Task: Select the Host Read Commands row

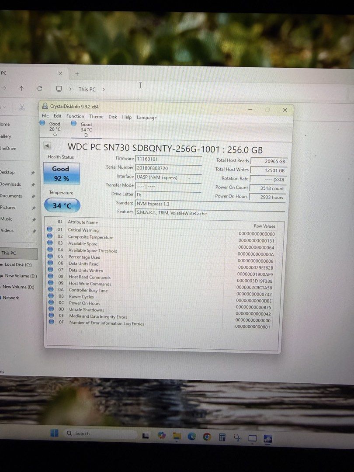Action: coord(161,278)
